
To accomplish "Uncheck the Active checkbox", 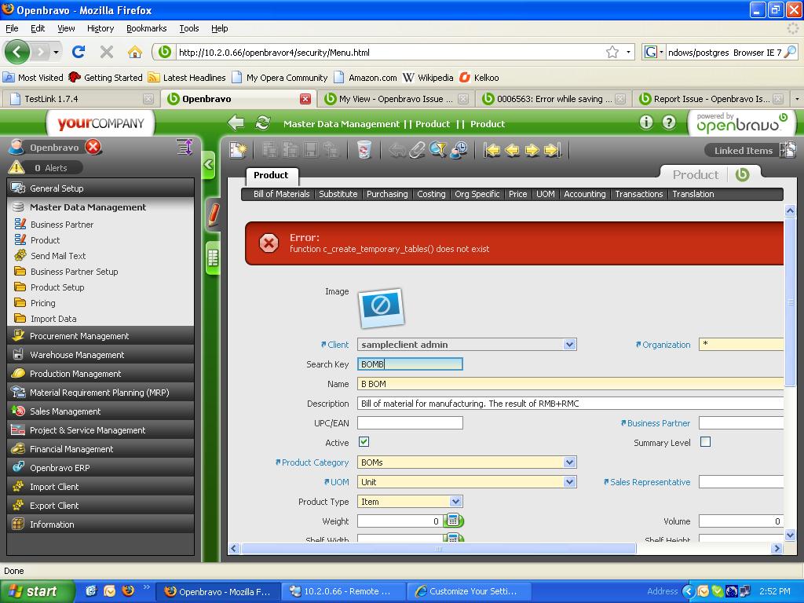I will click(364, 442).
